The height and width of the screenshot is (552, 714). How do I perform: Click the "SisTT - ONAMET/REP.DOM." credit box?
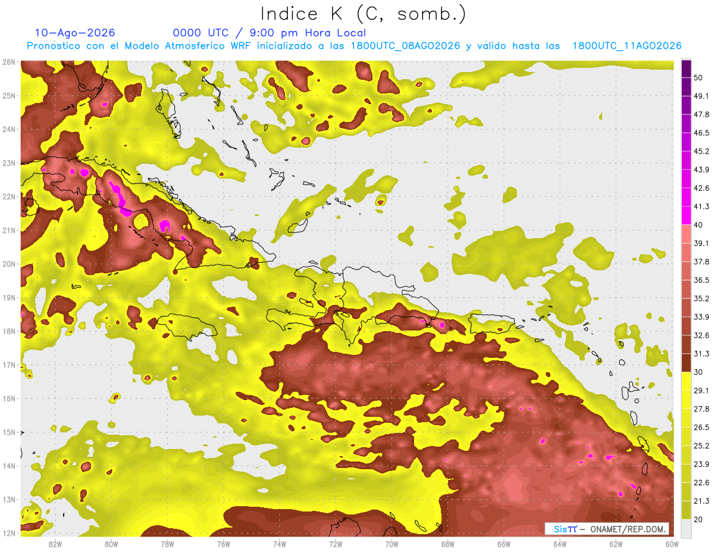tap(607, 529)
